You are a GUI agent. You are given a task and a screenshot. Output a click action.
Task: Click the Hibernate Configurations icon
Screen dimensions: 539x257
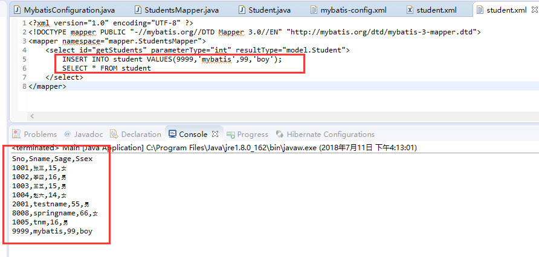[280, 135]
